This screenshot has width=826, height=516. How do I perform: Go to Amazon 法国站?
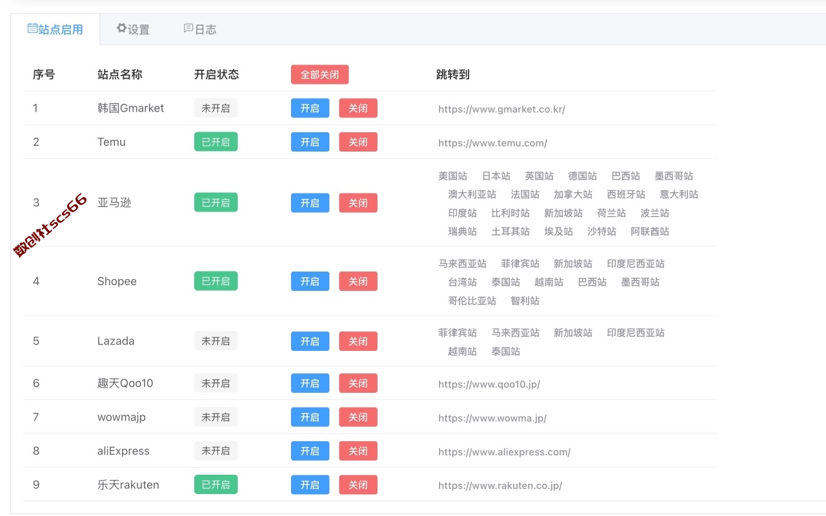coord(525,194)
